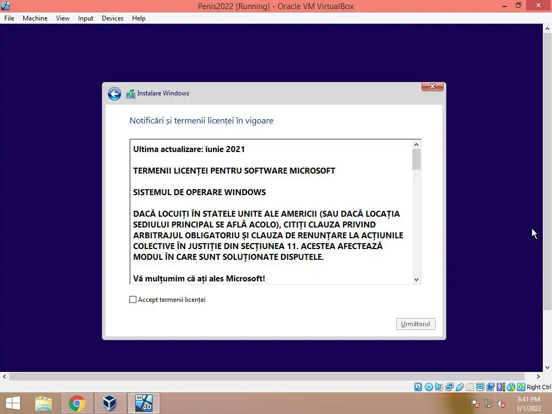Click VM window vertical scrollbar up arrow
The image size is (552, 414).
548,29
